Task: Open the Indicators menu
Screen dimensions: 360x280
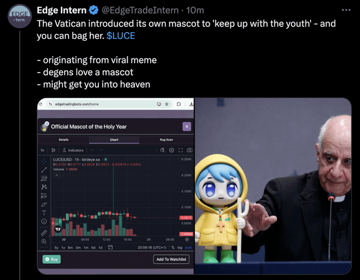Action: tap(73, 150)
